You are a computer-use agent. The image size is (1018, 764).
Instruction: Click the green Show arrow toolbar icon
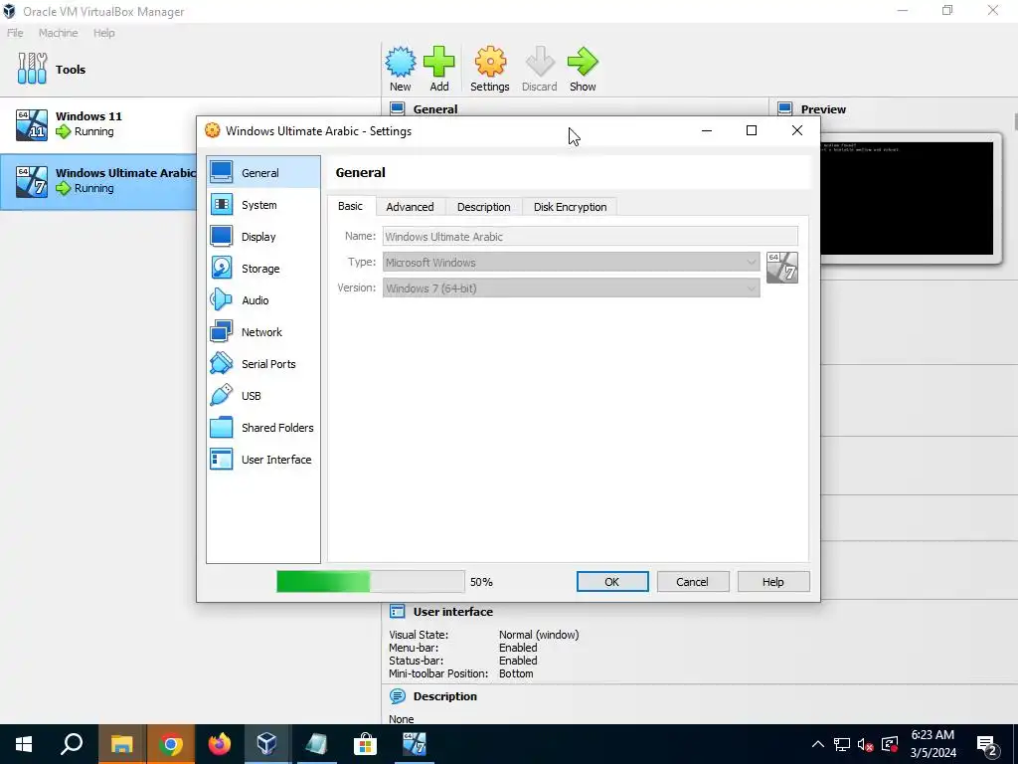[x=583, y=62]
